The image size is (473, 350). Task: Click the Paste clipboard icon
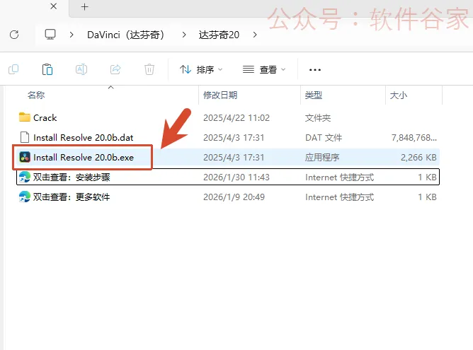pos(47,69)
